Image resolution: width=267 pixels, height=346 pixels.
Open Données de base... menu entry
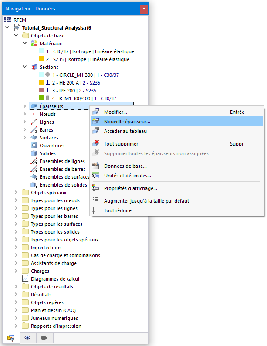[x=176, y=166]
